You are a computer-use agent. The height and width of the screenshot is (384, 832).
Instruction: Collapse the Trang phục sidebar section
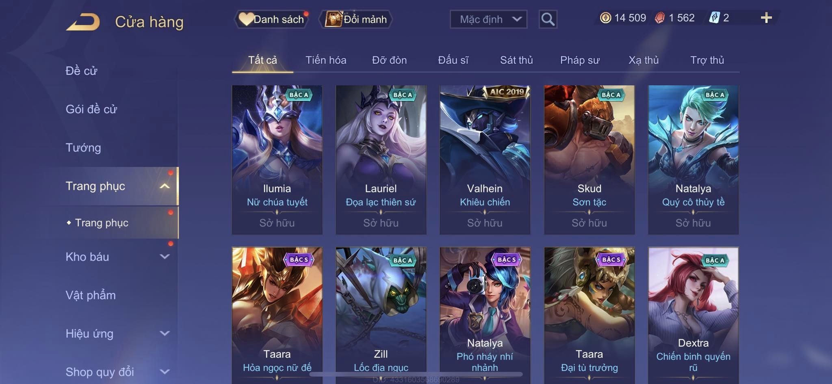164,186
